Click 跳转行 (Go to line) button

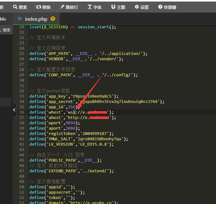point(69,7)
